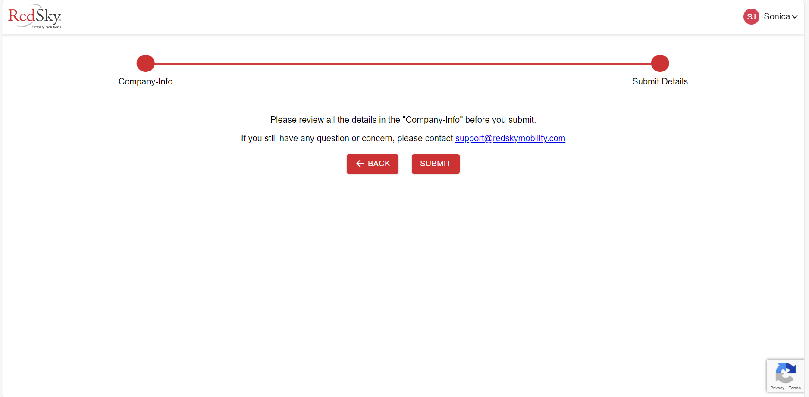Click the Mobility Solutions tagline under logo

tap(47, 27)
